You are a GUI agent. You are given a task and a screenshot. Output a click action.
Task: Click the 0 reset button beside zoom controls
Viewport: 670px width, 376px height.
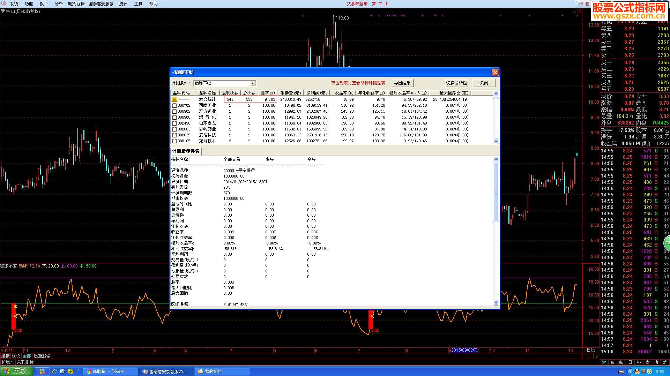596,356
